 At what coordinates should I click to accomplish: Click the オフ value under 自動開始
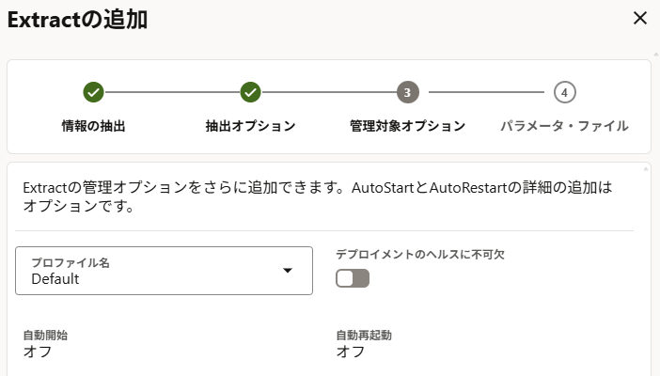pos(37,352)
